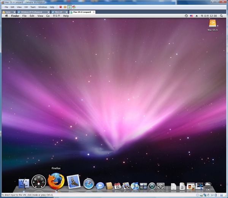
Task: Open Mac View menu in Finder bar
Action: click(40, 16)
